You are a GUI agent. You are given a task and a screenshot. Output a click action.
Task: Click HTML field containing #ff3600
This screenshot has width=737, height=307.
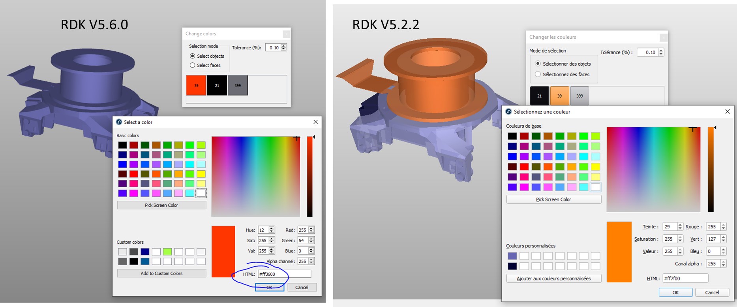(x=285, y=274)
